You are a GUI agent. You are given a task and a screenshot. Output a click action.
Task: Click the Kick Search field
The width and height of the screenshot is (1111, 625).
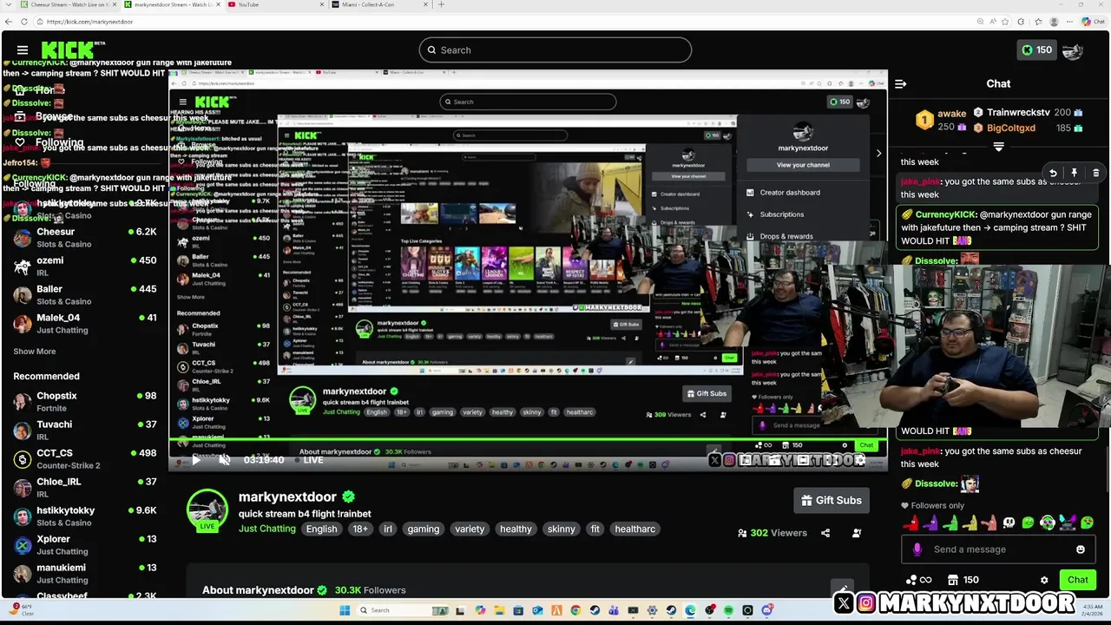(555, 50)
